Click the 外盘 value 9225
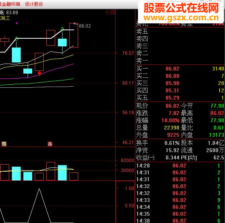This screenshot has height=223, width=225. [173, 135]
